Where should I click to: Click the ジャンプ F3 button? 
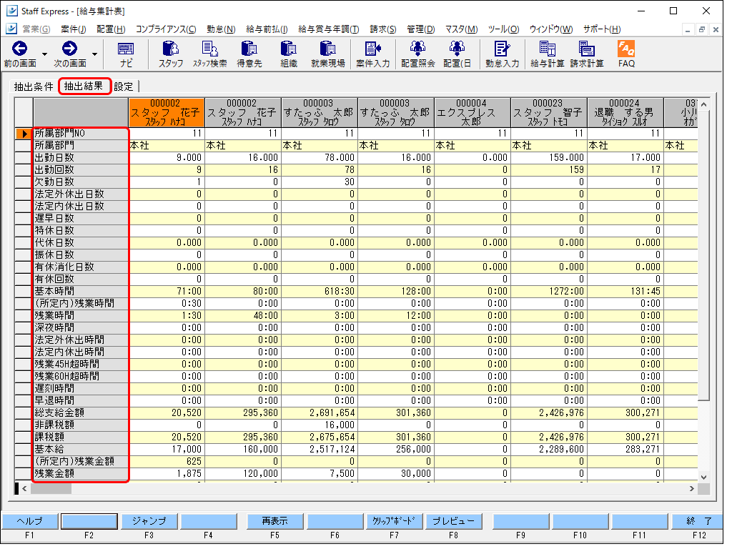point(149,521)
